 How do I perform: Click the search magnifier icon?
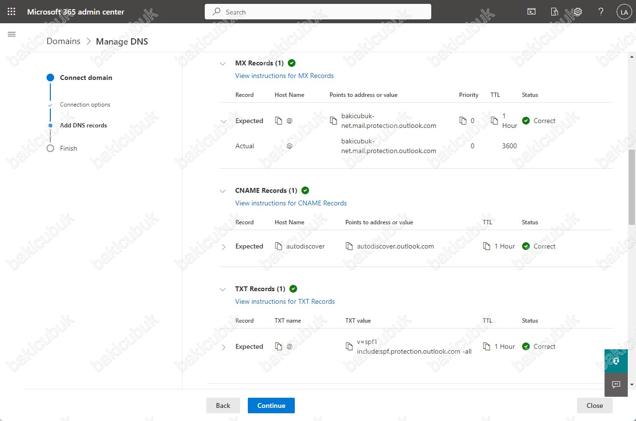(x=217, y=12)
